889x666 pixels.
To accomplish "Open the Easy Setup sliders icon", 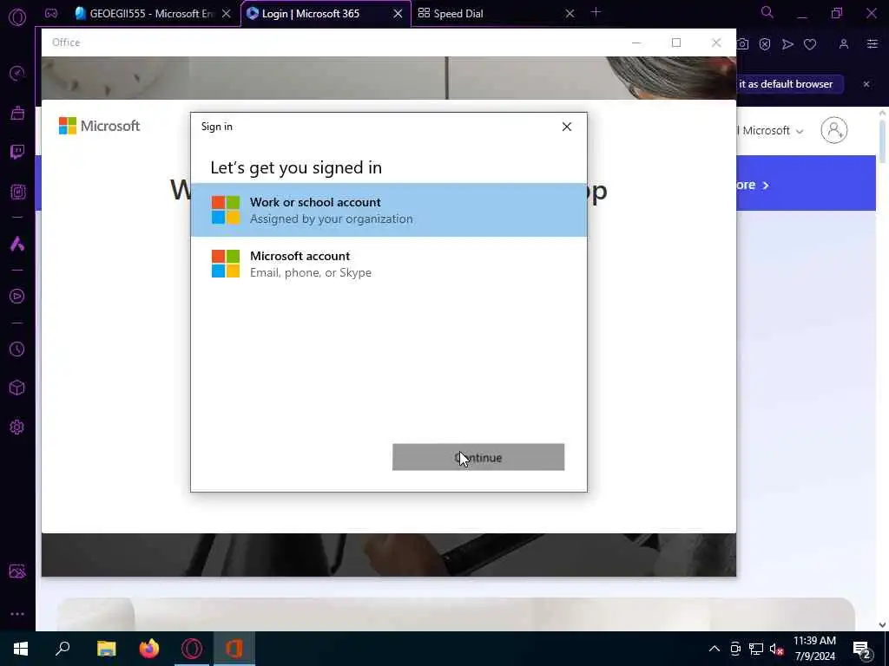I will click(872, 44).
